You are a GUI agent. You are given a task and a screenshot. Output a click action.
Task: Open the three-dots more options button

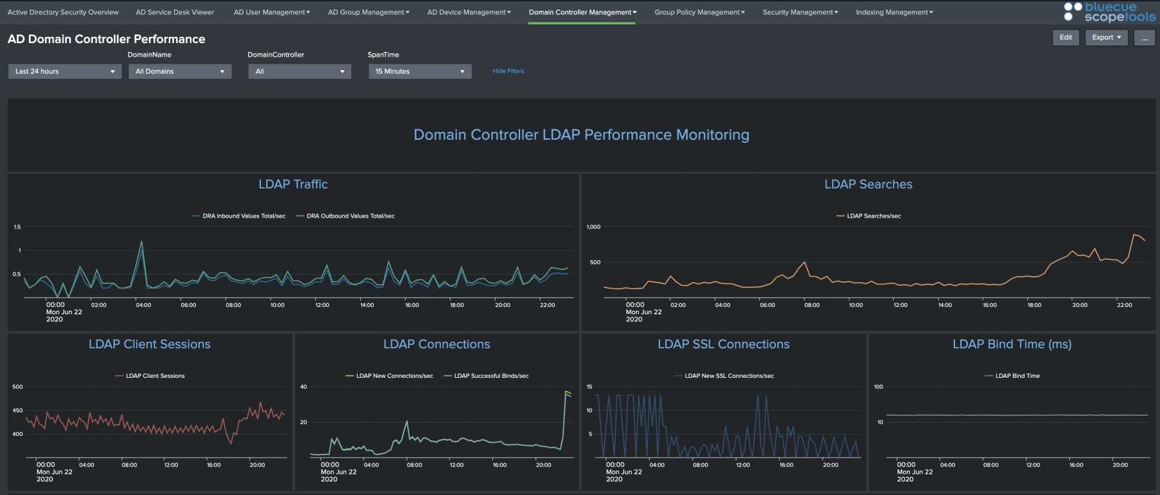[x=1145, y=38]
